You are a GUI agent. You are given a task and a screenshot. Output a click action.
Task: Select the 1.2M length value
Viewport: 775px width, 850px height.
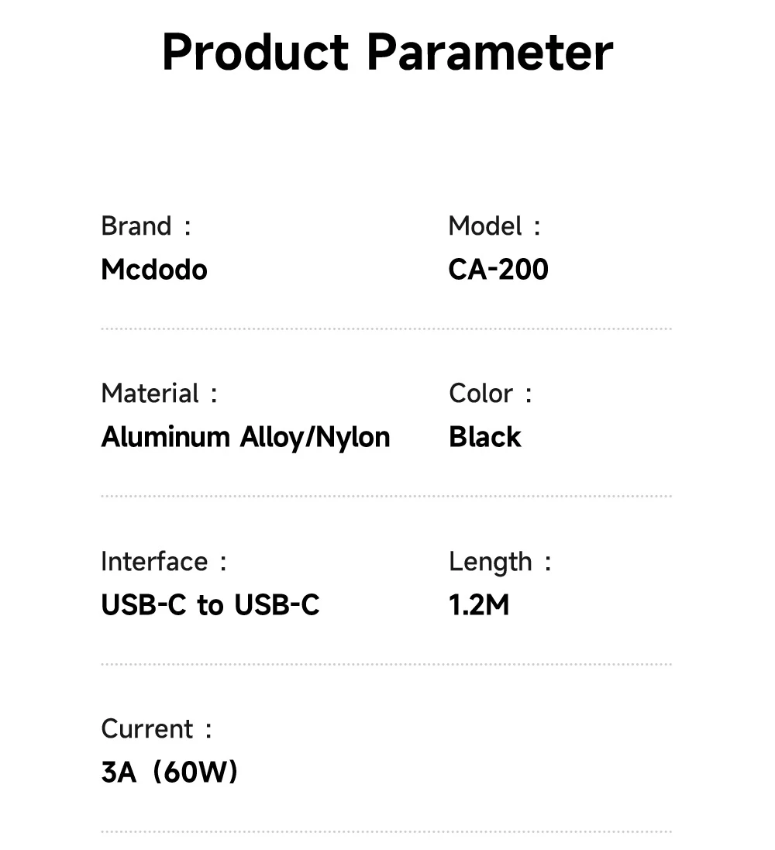point(479,605)
